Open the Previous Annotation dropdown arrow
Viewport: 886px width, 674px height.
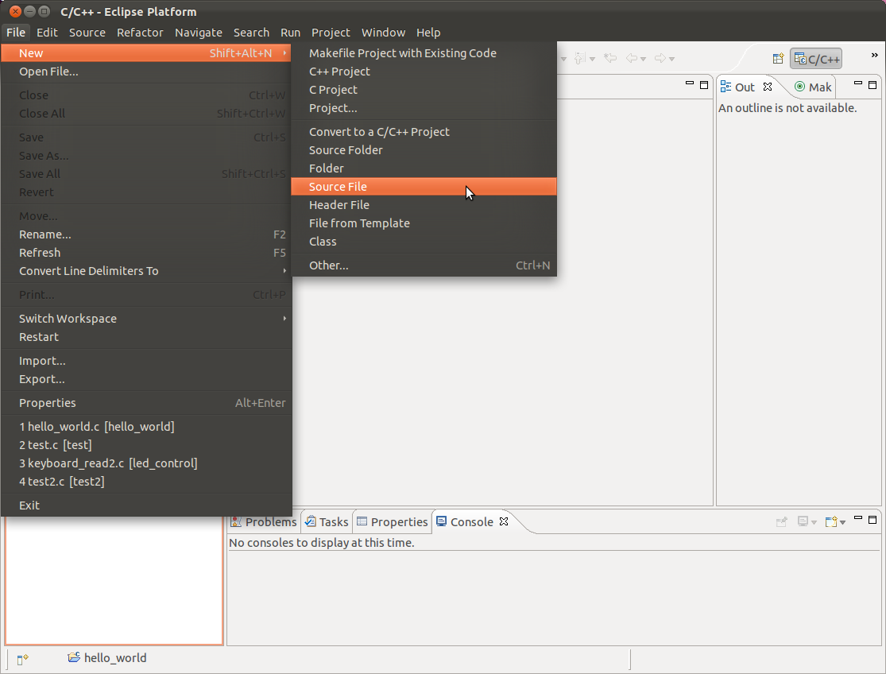592,59
